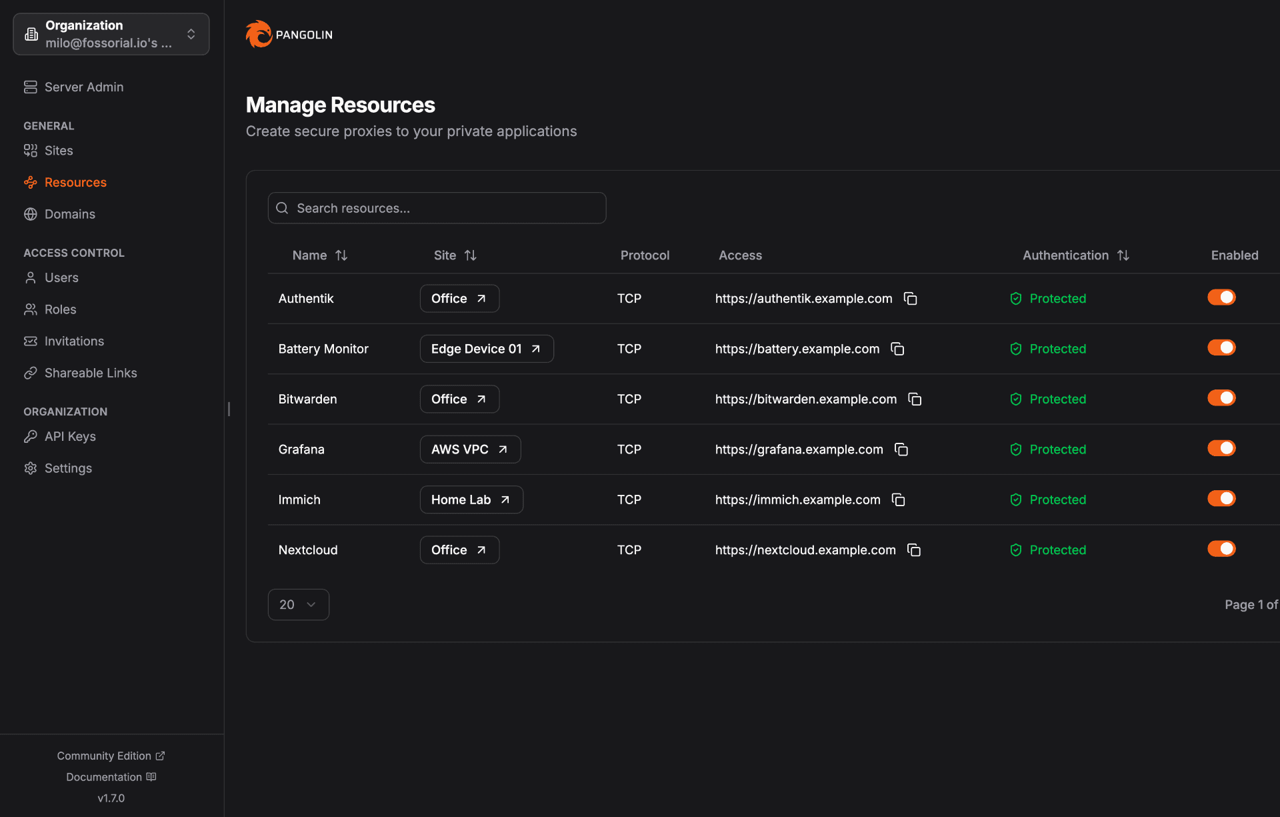Copy the grafana.example.com address
Screen dimensions: 1280x817
click(901, 450)
